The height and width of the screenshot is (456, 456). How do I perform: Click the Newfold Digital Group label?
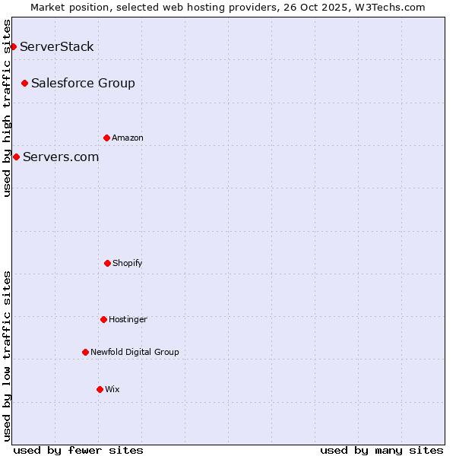click(135, 352)
